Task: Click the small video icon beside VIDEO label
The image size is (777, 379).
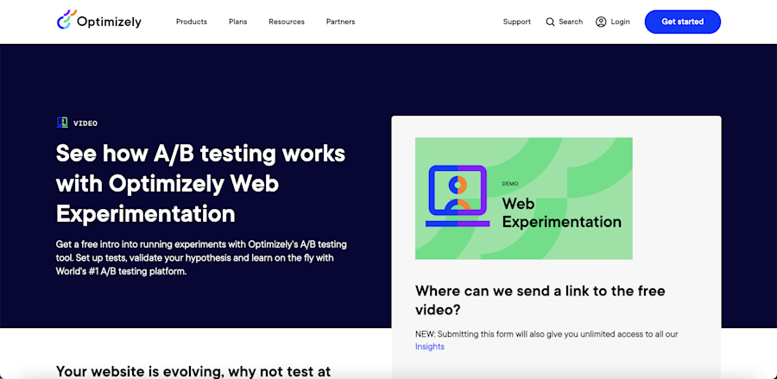Action: pyautogui.click(x=62, y=123)
